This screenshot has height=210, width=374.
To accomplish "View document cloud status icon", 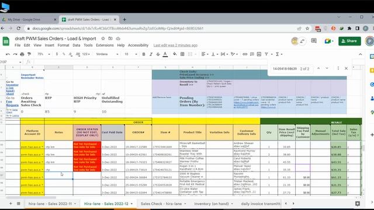I will pos(118,38).
